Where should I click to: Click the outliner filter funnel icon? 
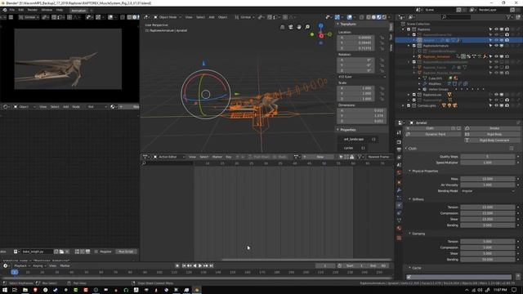(x=508, y=16)
